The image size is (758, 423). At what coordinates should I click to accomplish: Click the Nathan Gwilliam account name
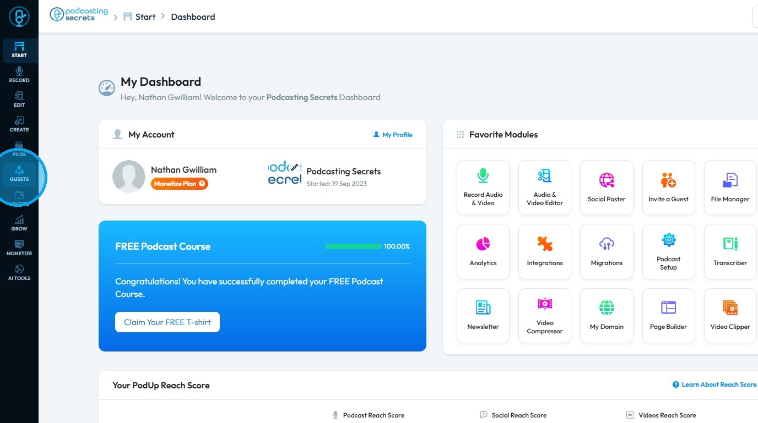click(x=183, y=170)
